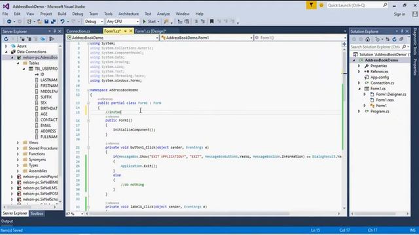Expand the Views folder in Server Explorer
The width and height of the screenshot is (419, 235).
click(18, 142)
